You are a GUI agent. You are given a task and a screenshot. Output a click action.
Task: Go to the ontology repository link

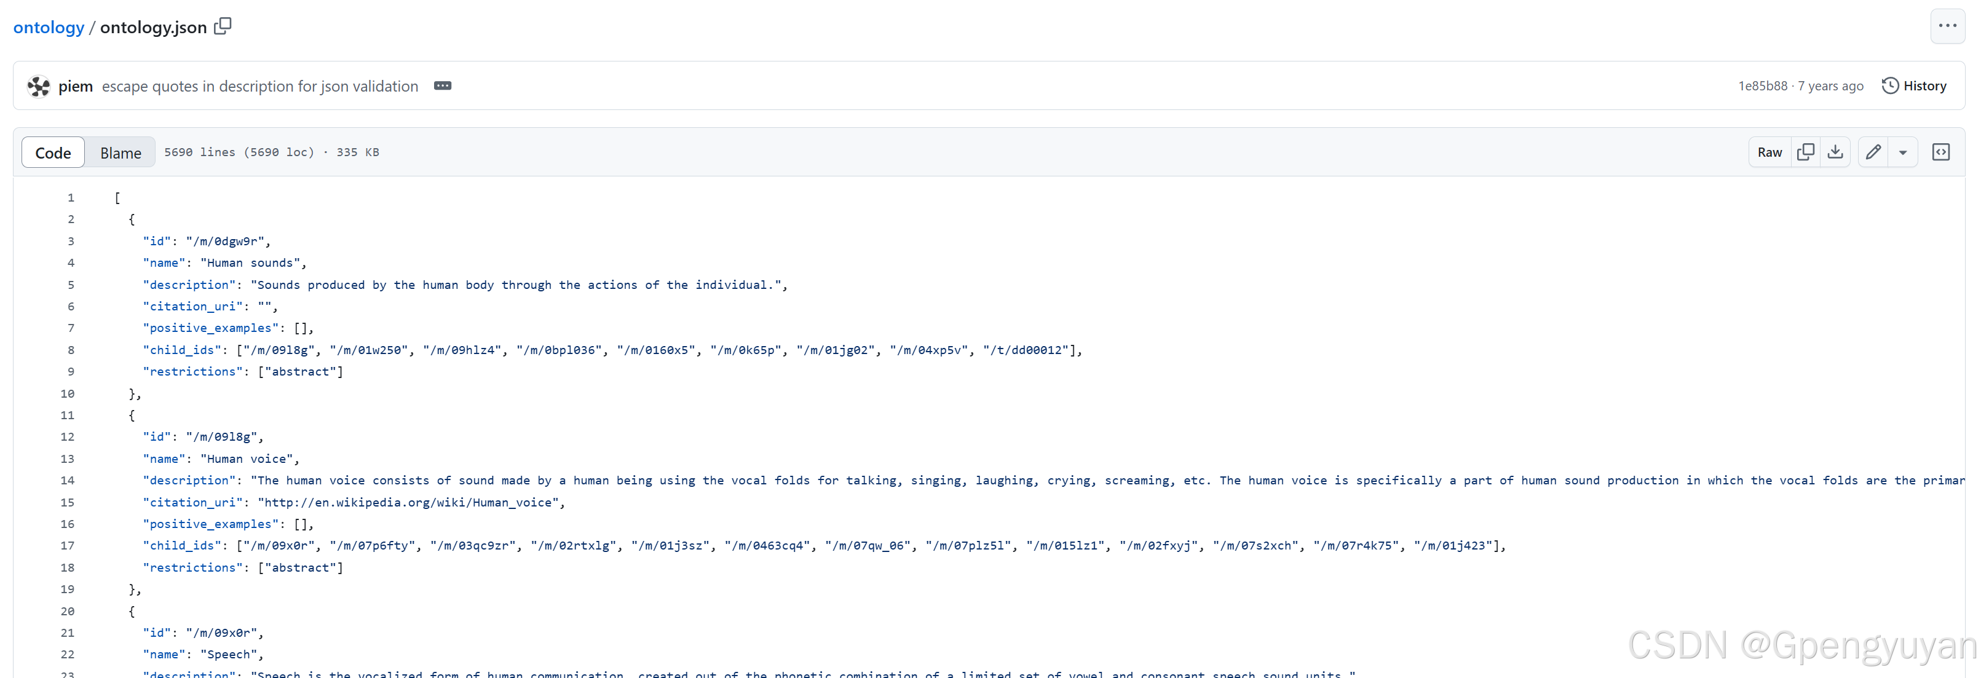tap(49, 28)
